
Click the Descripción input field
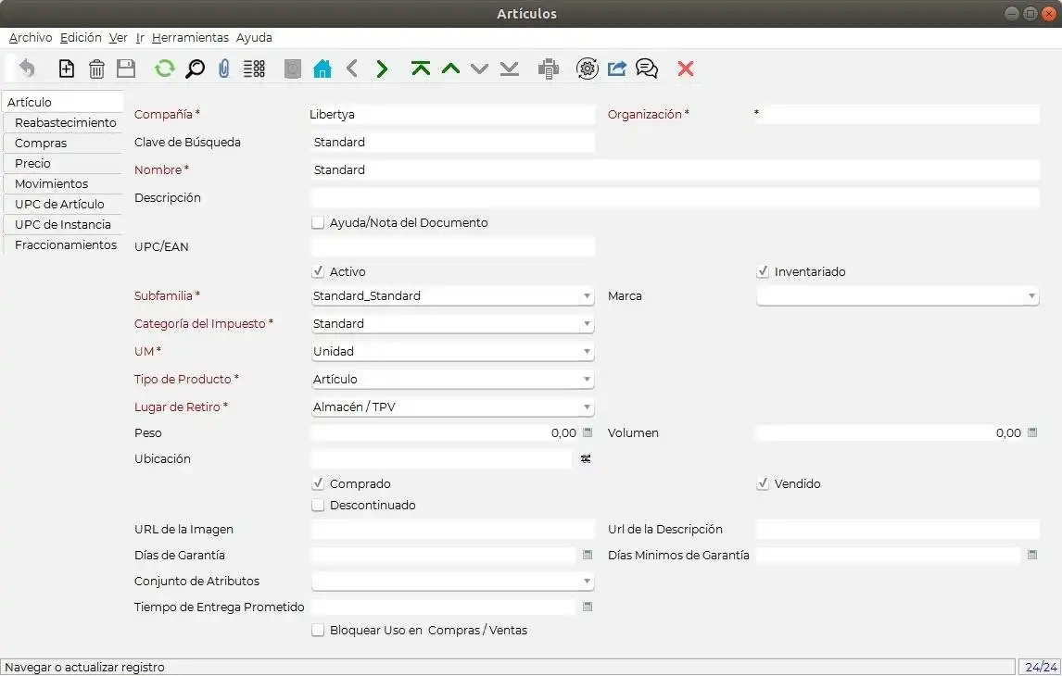(x=675, y=197)
